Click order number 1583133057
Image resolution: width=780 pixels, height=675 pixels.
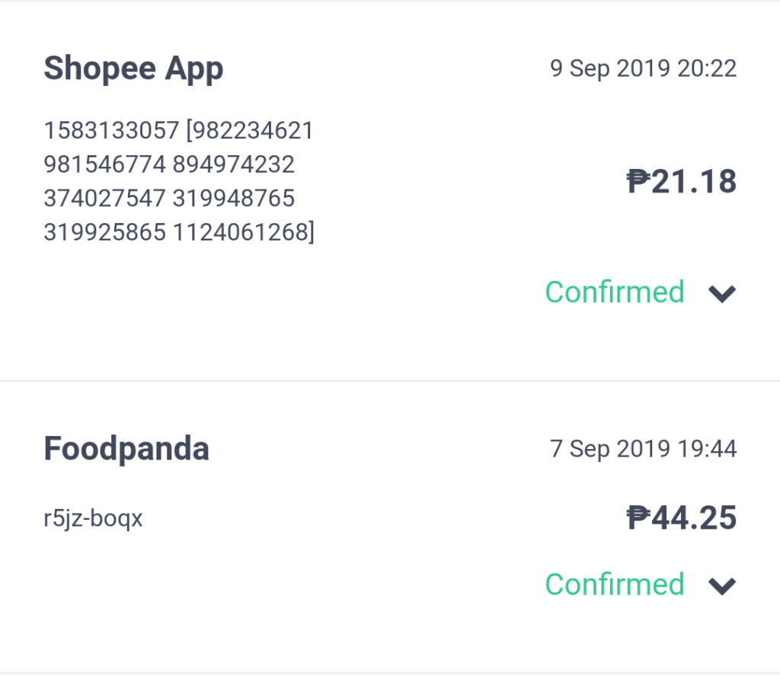tap(111, 131)
